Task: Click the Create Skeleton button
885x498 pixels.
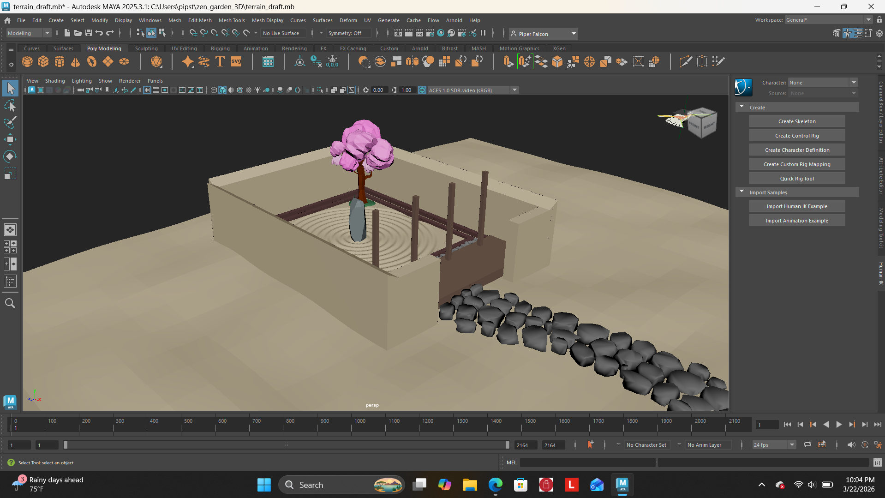Action: click(x=797, y=121)
